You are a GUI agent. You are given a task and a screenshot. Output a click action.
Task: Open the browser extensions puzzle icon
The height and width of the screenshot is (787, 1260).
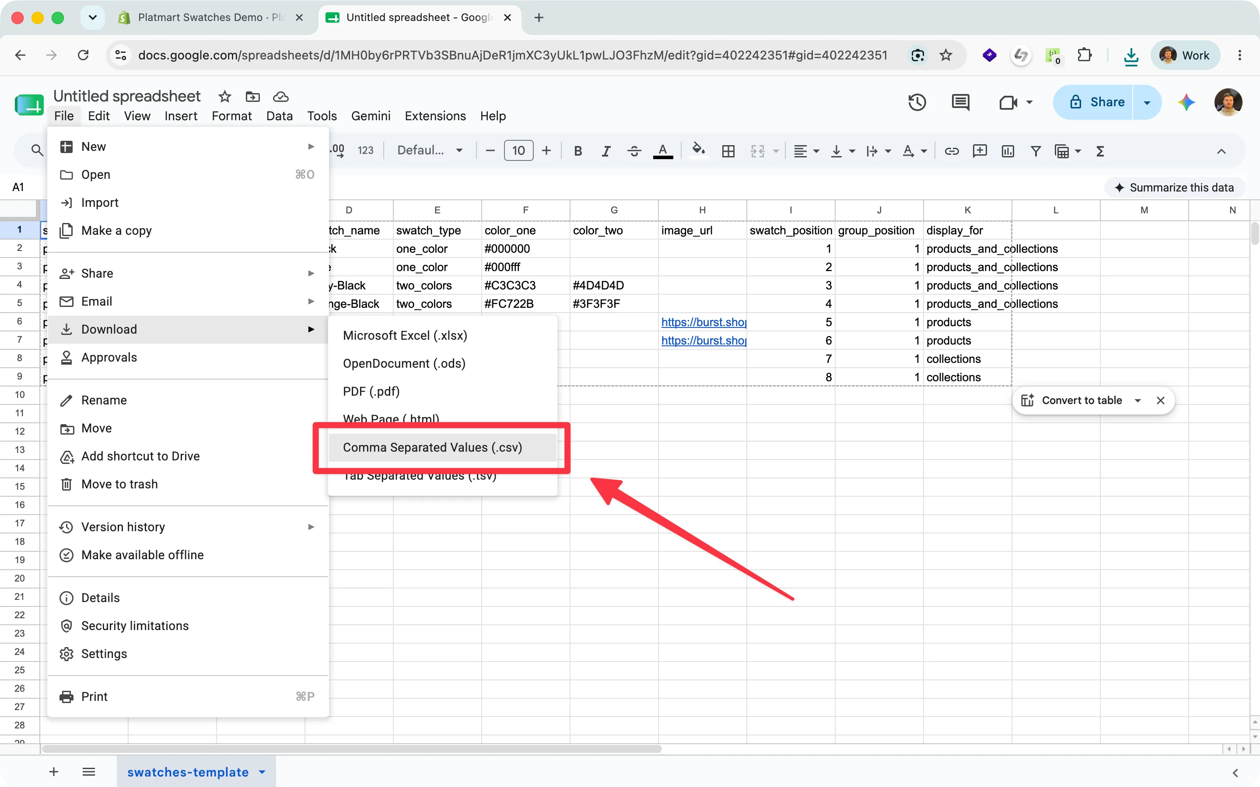click(1085, 55)
